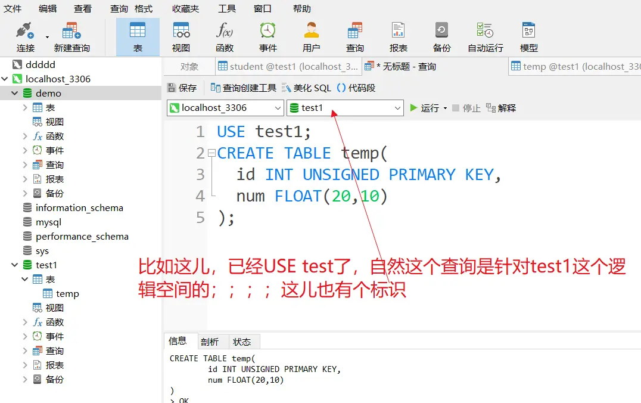This screenshot has height=403, width=641.
Task: Open the 窗口 (Window) menu
Action: pyautogui.click(x=262, y=8)
